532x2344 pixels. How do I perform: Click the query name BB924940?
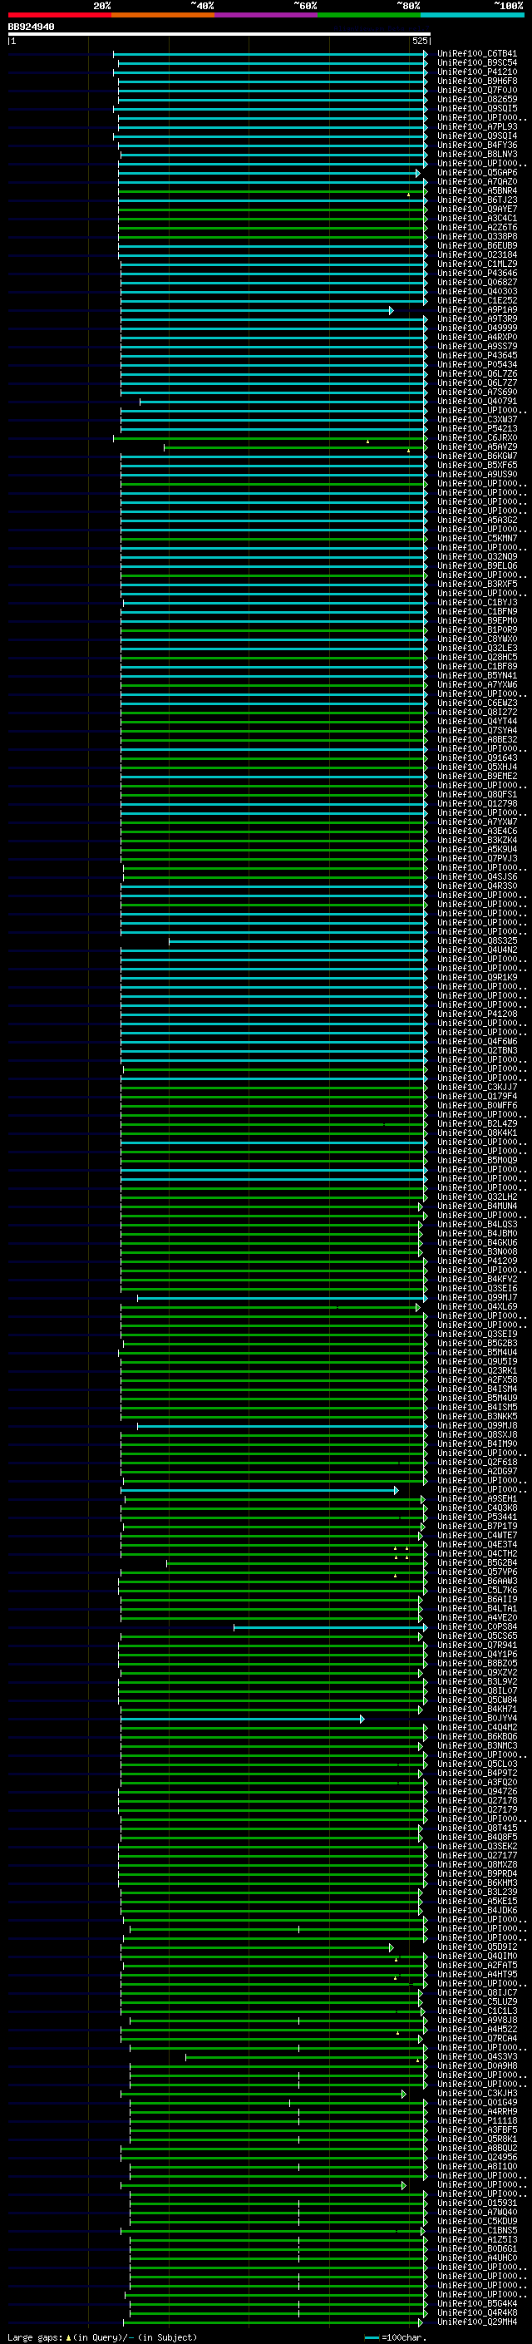pyautogui.click(x=31, y=27)
